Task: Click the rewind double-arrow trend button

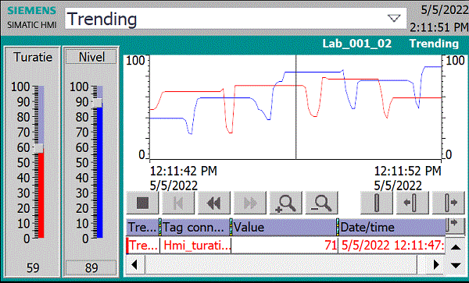Action: (214, 203)
